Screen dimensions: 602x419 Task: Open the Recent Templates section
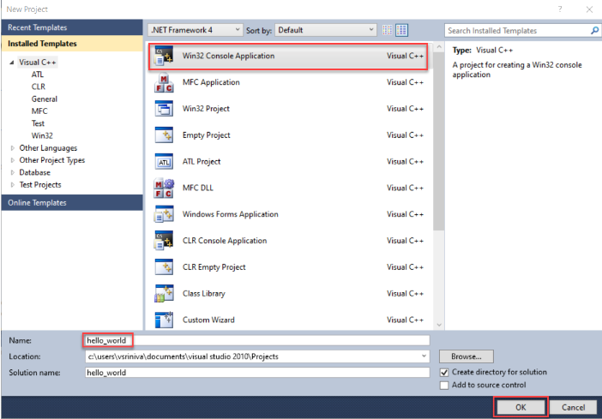click(x=72, y=27)
